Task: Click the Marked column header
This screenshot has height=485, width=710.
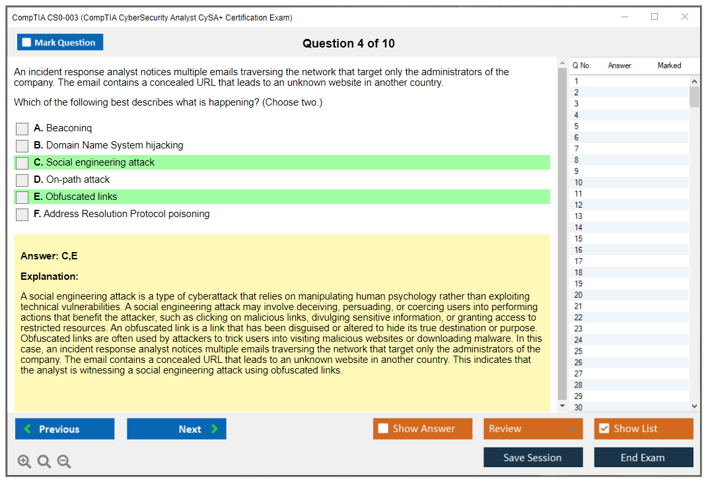Action: click(x=669, y=65)
